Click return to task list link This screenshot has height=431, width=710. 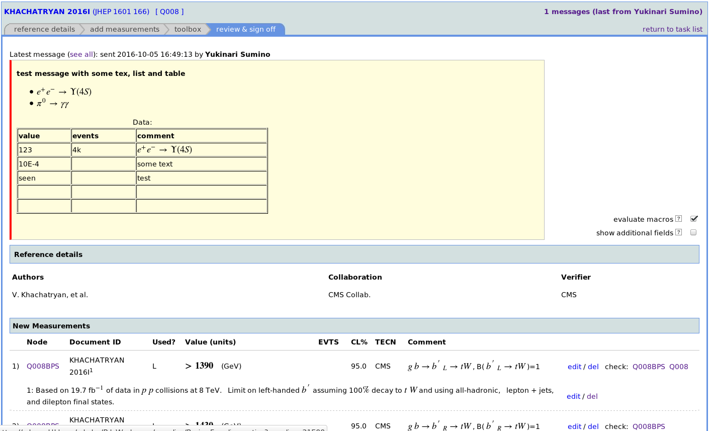coord(672,29)
